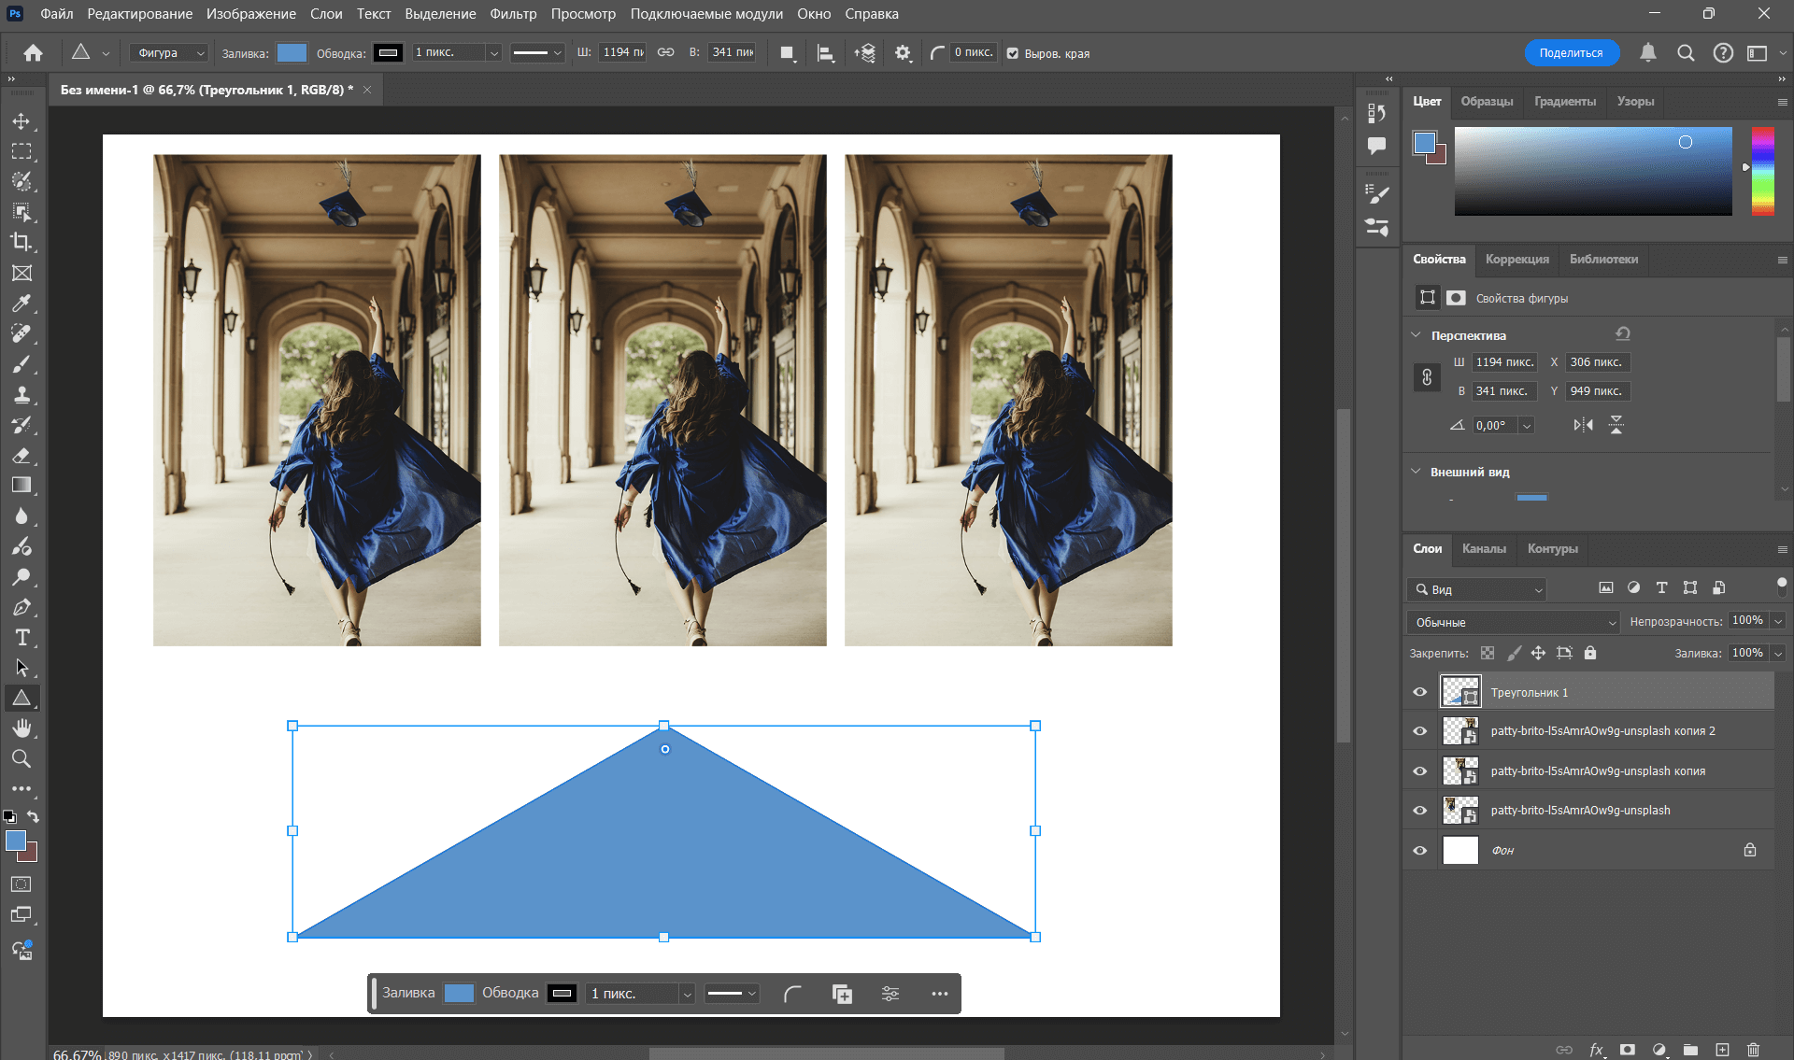Open path alignment options
The image size is (1794, 1060).
click(825, 53)
